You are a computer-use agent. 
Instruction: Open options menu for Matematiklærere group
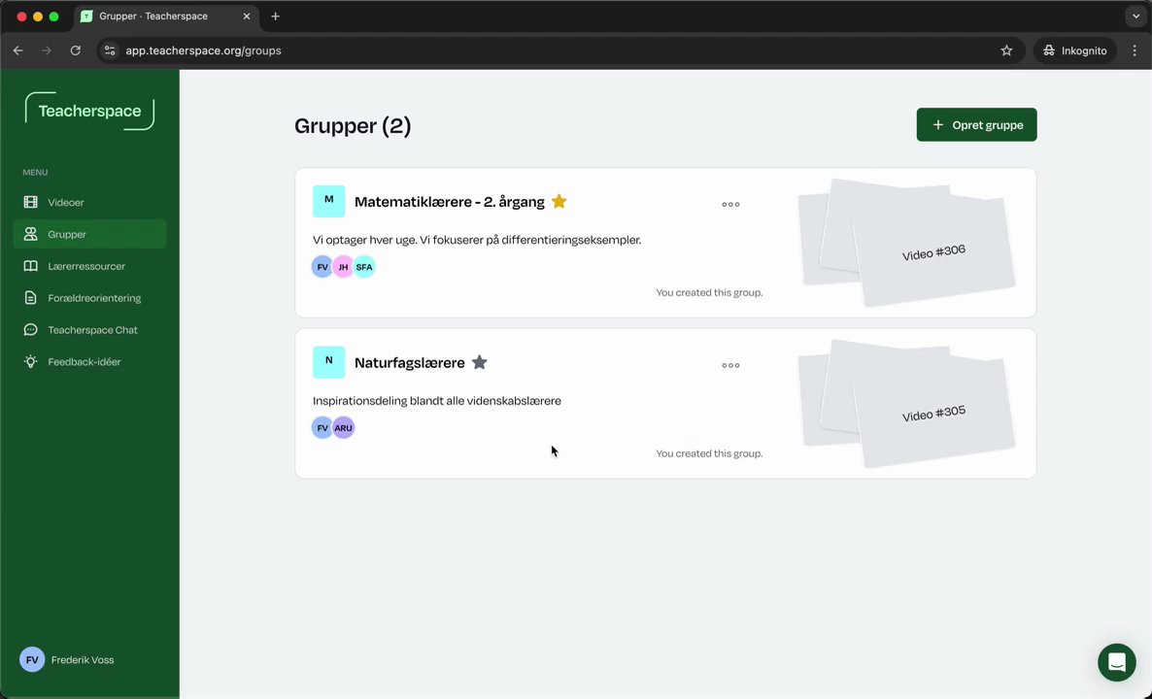(x=730, y=204)
